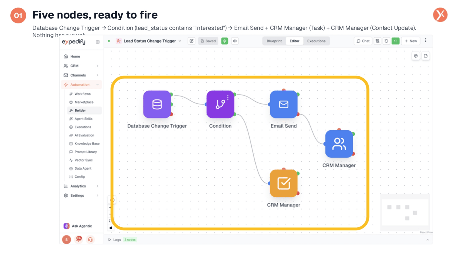Expand the Channels sidebar section
Screen dimensions: 458x257
point(82,75)
